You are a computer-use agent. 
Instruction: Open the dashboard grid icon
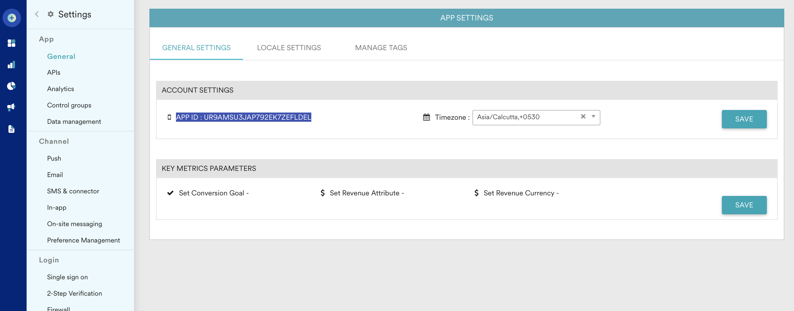click(x=12, y=43)
